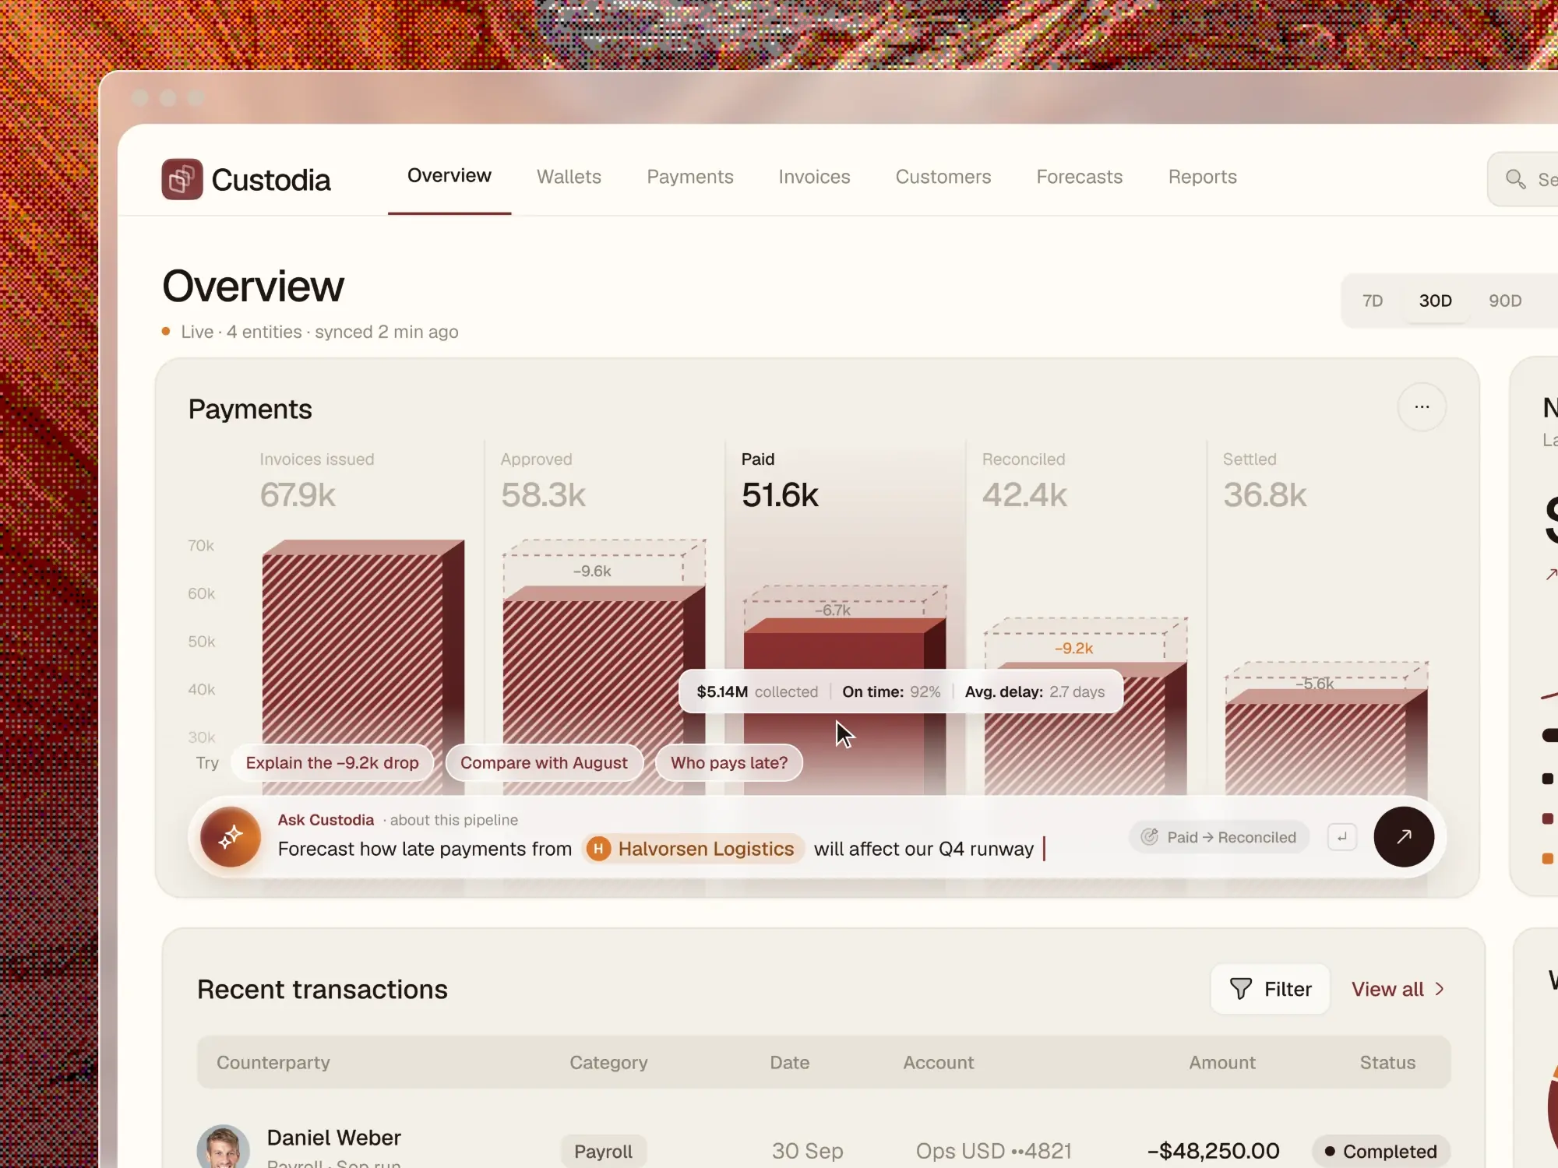The width and height of the screenshot is (1558, 1168).
Task: Sort by Amount column header
Action: click(x=1222, y=1062)
